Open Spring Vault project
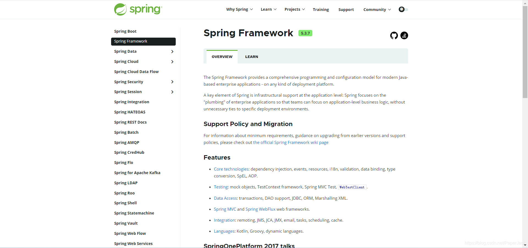The width and height of the screenshot is (528, 248). coord(126,223)
